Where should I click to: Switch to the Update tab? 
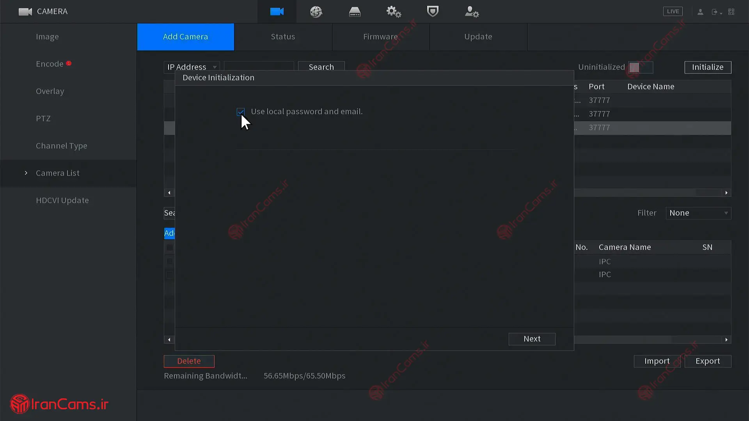coord(478,37)
